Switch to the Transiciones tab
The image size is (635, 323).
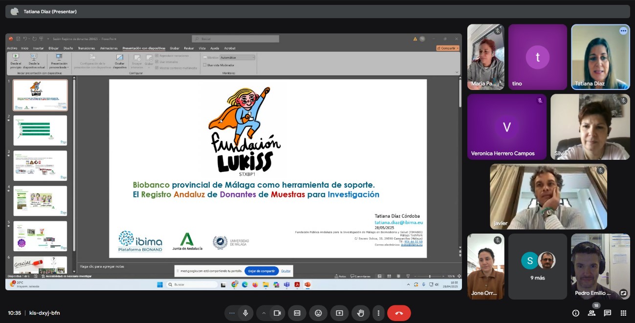[x=87, y=48]
